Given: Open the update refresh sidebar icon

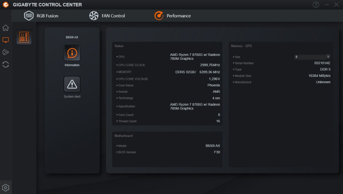Looking at the screenshot, I should coord(6,64).
